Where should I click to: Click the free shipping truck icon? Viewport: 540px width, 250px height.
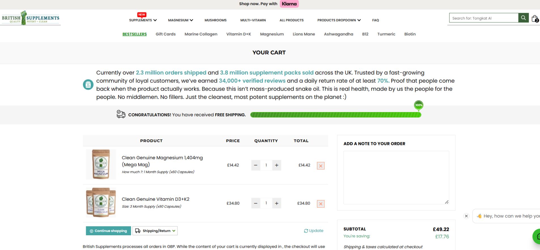coord(121,114)
